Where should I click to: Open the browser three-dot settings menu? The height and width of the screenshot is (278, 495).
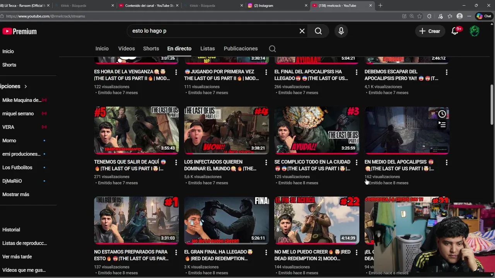[469, 16]
